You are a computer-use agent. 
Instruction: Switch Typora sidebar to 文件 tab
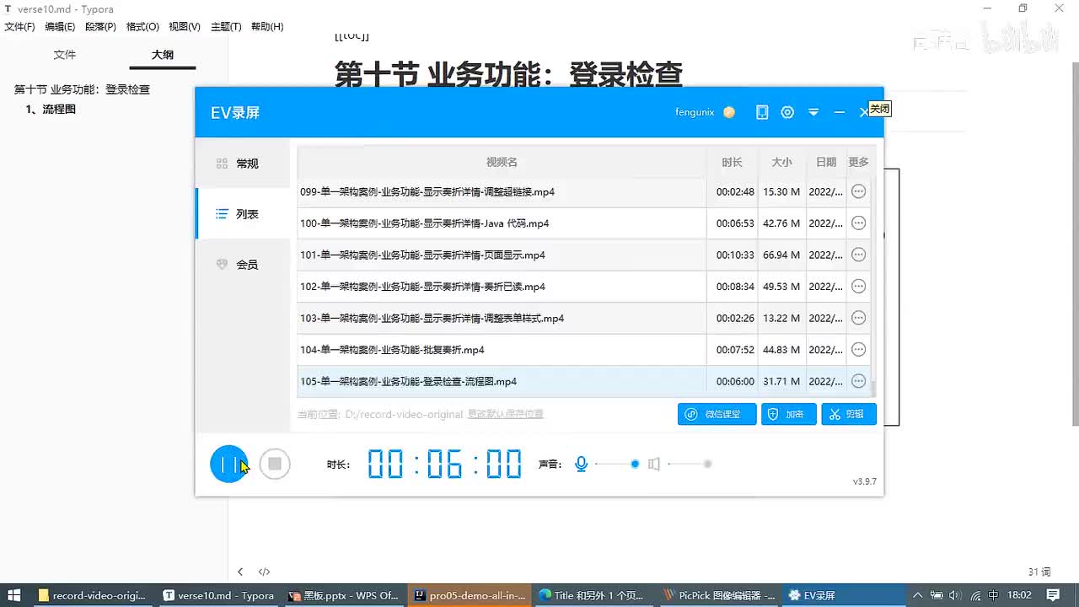pyautogui.click(x=65, y=55)
